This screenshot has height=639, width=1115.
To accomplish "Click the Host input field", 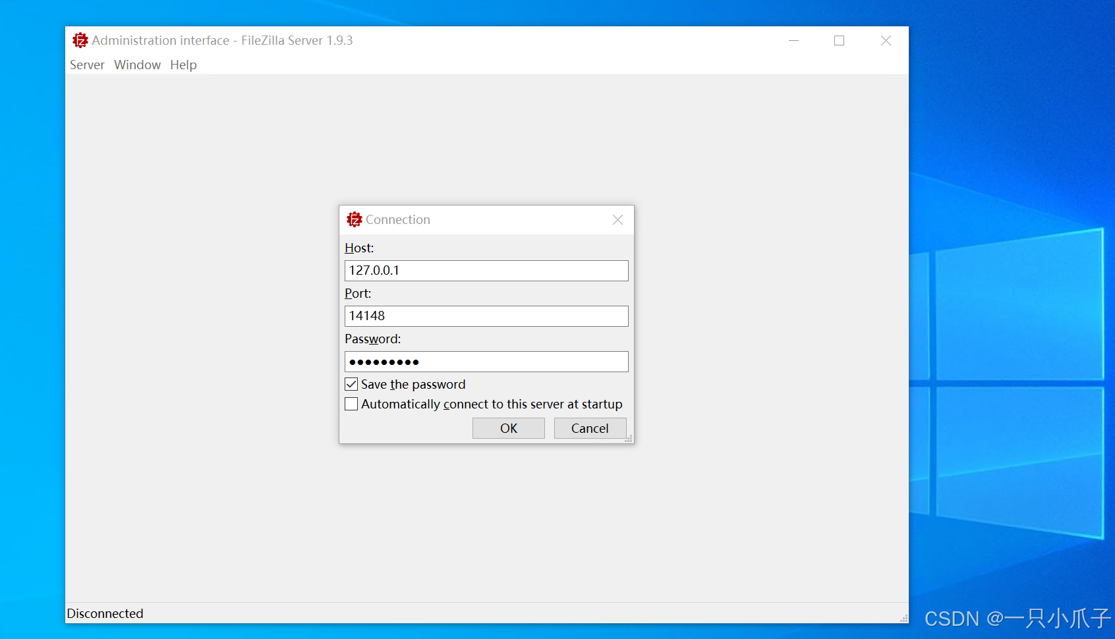I will tap(486, 271).
